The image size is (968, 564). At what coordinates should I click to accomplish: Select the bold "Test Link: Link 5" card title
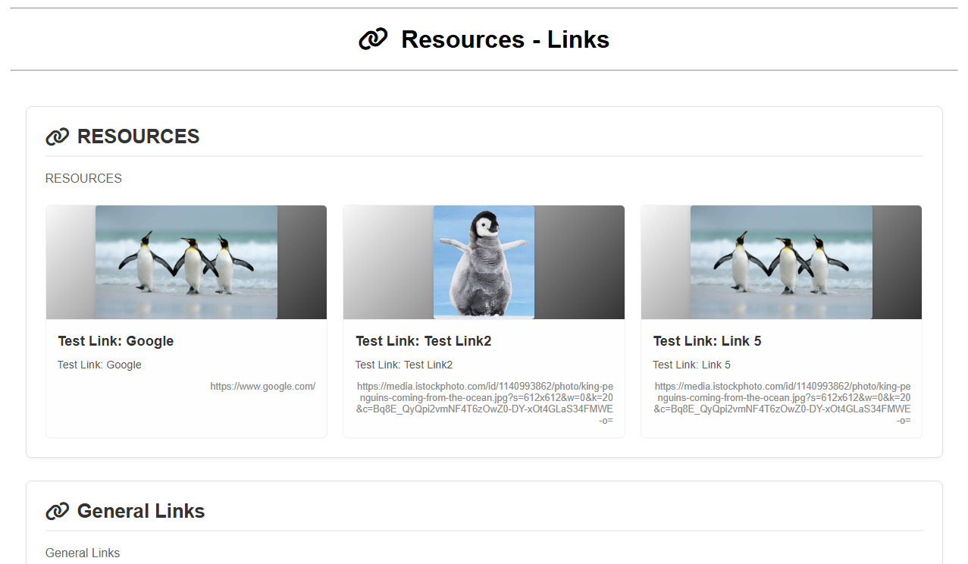point(706,341)
